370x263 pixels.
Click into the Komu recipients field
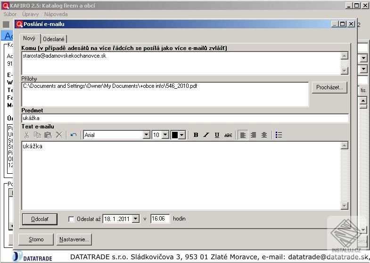[x=181, y=63]
